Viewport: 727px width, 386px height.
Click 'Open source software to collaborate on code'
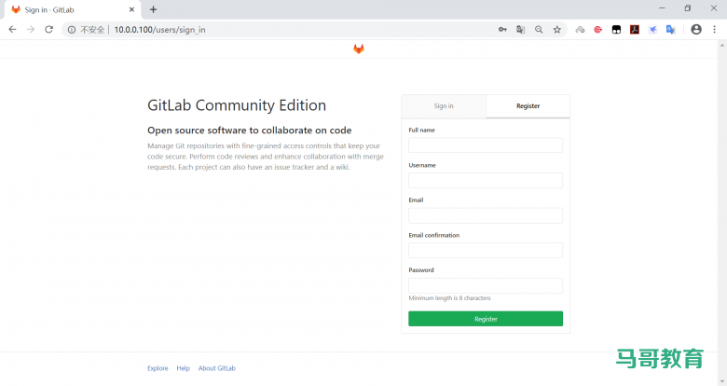tap(250, 131)
